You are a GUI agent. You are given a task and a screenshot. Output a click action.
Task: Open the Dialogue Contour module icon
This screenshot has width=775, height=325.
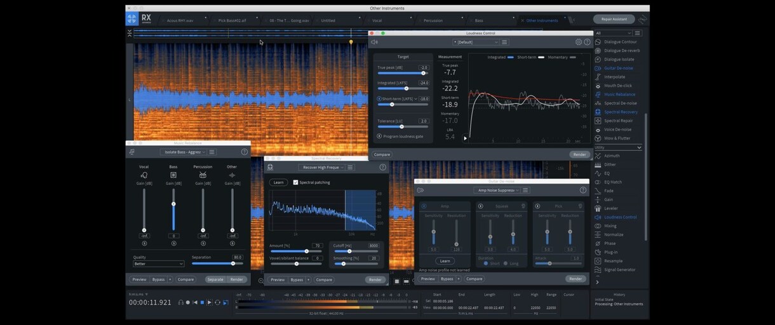pos(598,42)
